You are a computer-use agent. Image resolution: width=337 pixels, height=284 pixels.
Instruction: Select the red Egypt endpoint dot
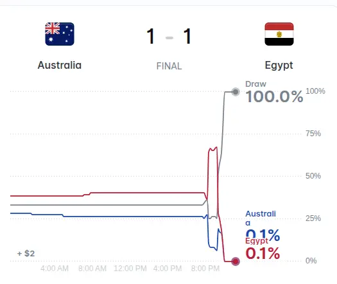236,262
